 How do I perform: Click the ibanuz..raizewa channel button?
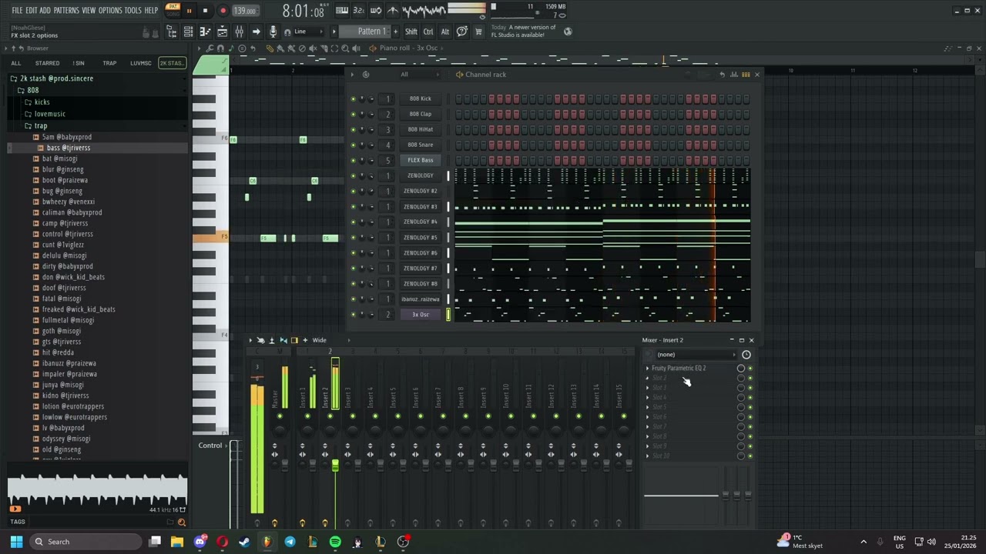tap(421, 299)
